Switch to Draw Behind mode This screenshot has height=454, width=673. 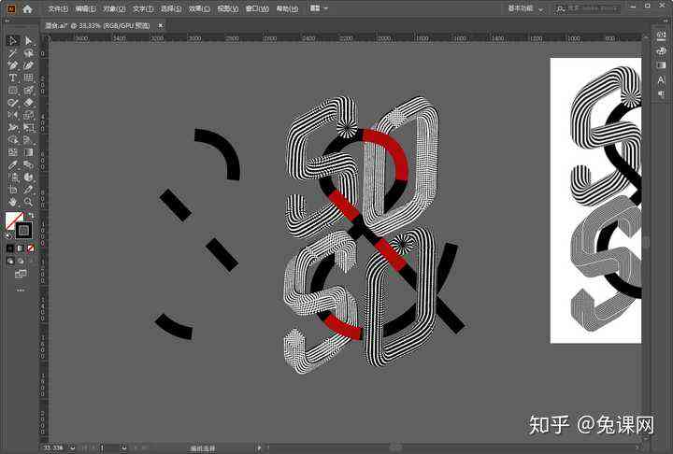[x=21, y=261]
